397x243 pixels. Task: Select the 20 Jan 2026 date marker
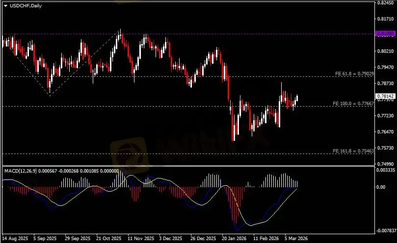click(234, 239)
